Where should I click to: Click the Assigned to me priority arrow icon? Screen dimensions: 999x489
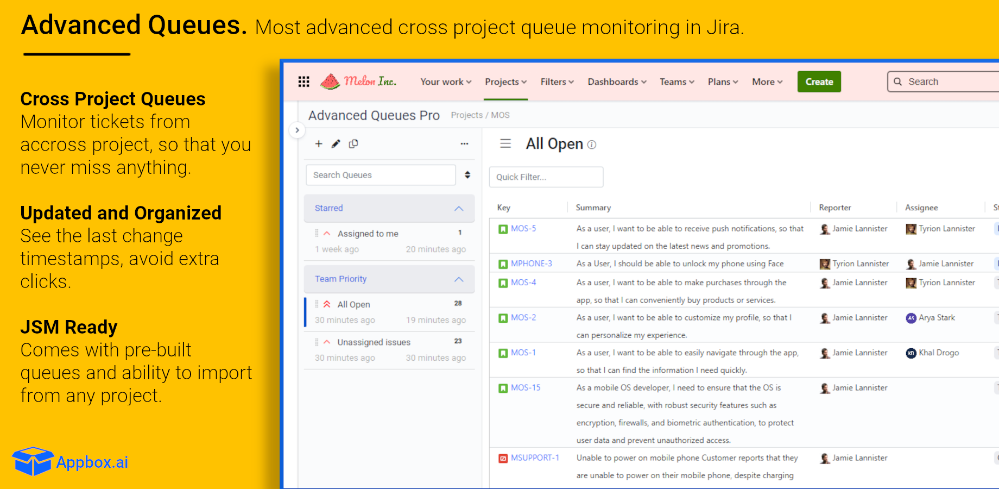[327, 233]
